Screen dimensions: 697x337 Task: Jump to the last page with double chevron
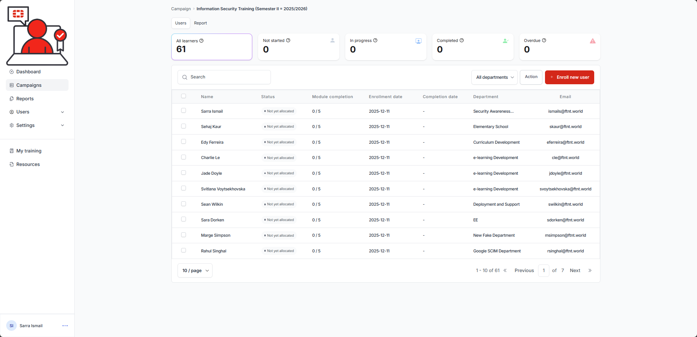(590, 271)
